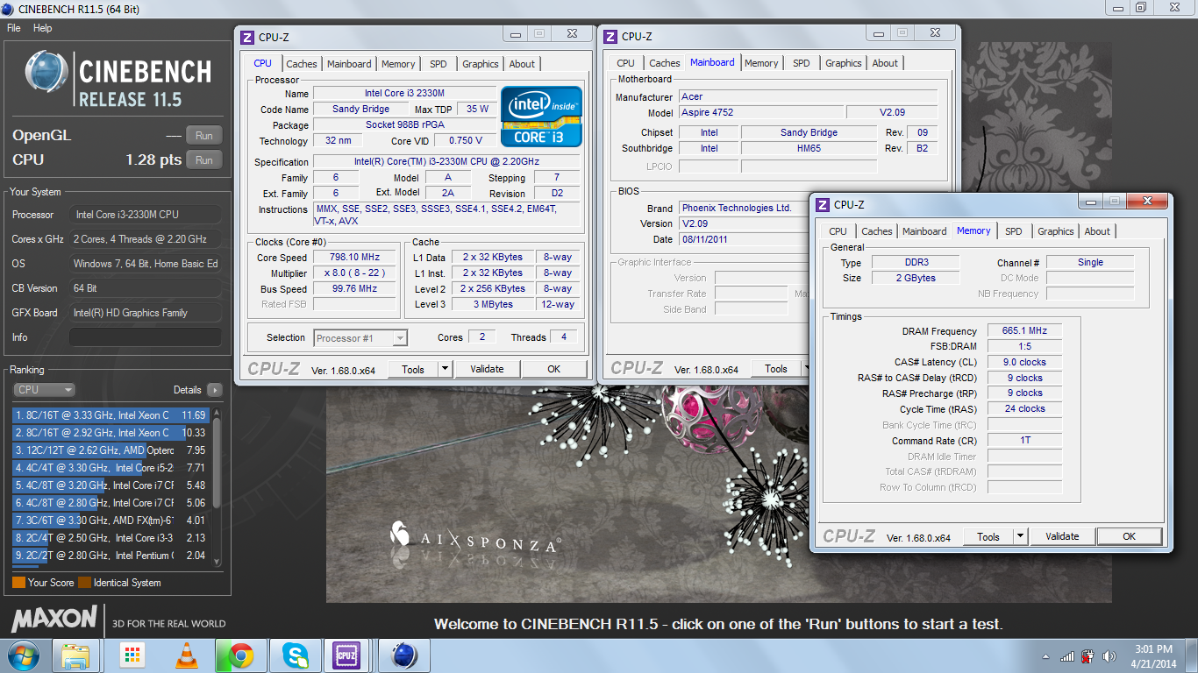Run the OpenGL benchmark

[204, 136]
